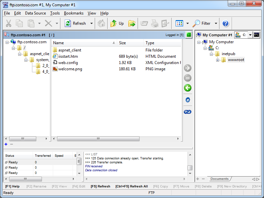Click the home folder toolbar icon
The height and width of the screenshot is (198, 264).
pos(102,23)
